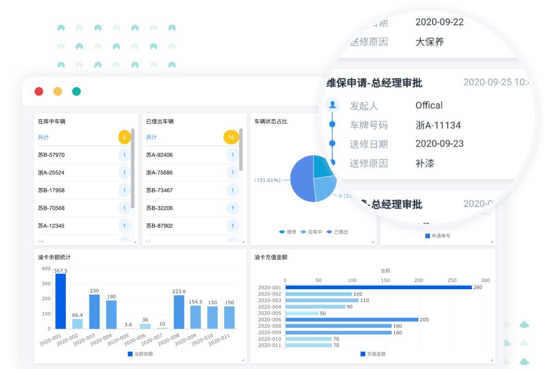557x369 pixels.
Task: Click the 2020-001 balance bar labeled 367.5
Action: pyautogui.click(x=61, y=301)
